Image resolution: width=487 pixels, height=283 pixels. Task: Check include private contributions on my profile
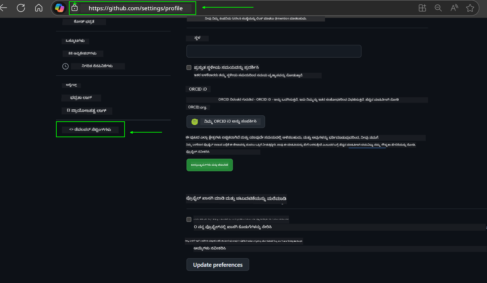[189, 219]
